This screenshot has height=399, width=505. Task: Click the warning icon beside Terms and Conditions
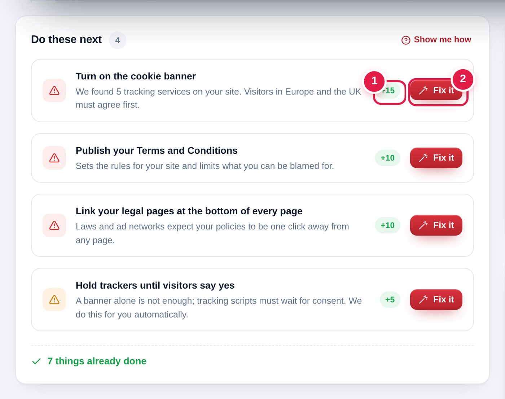coord(54,158)
